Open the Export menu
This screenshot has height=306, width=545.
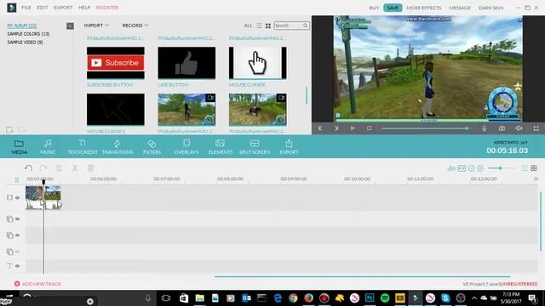point(63,8)
